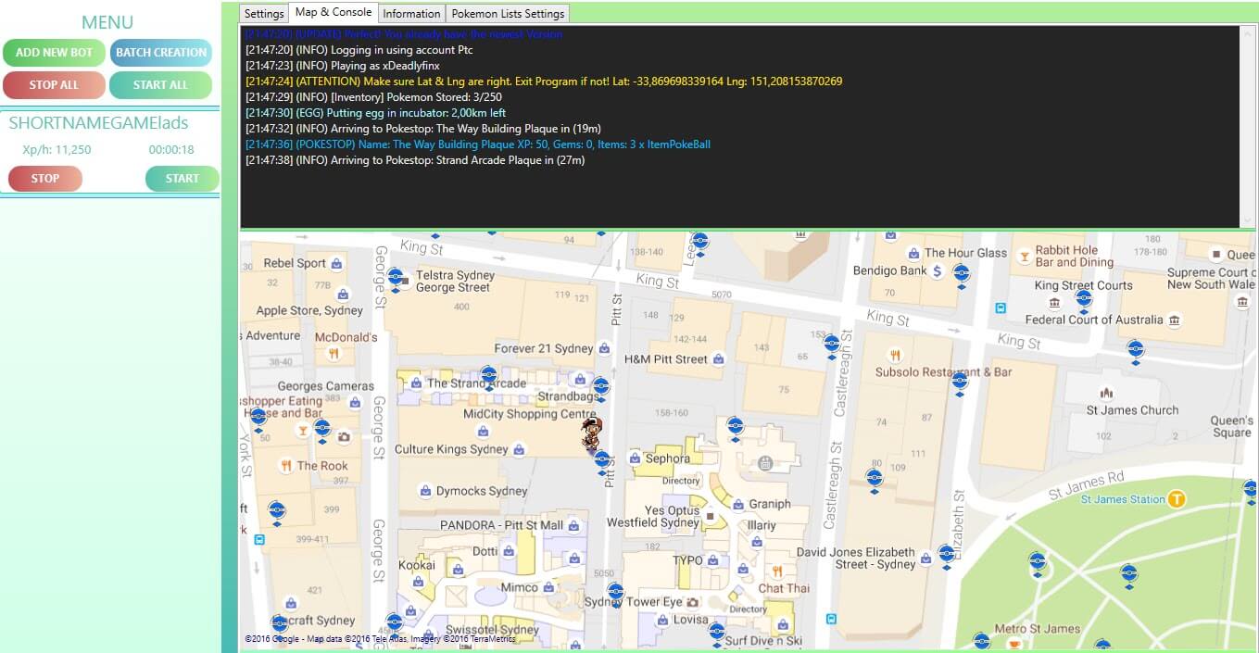Click the 'Playing as xDeadlyfinx' log line
Viewport: 1259px width, 653px height.
tap(343, 66)
